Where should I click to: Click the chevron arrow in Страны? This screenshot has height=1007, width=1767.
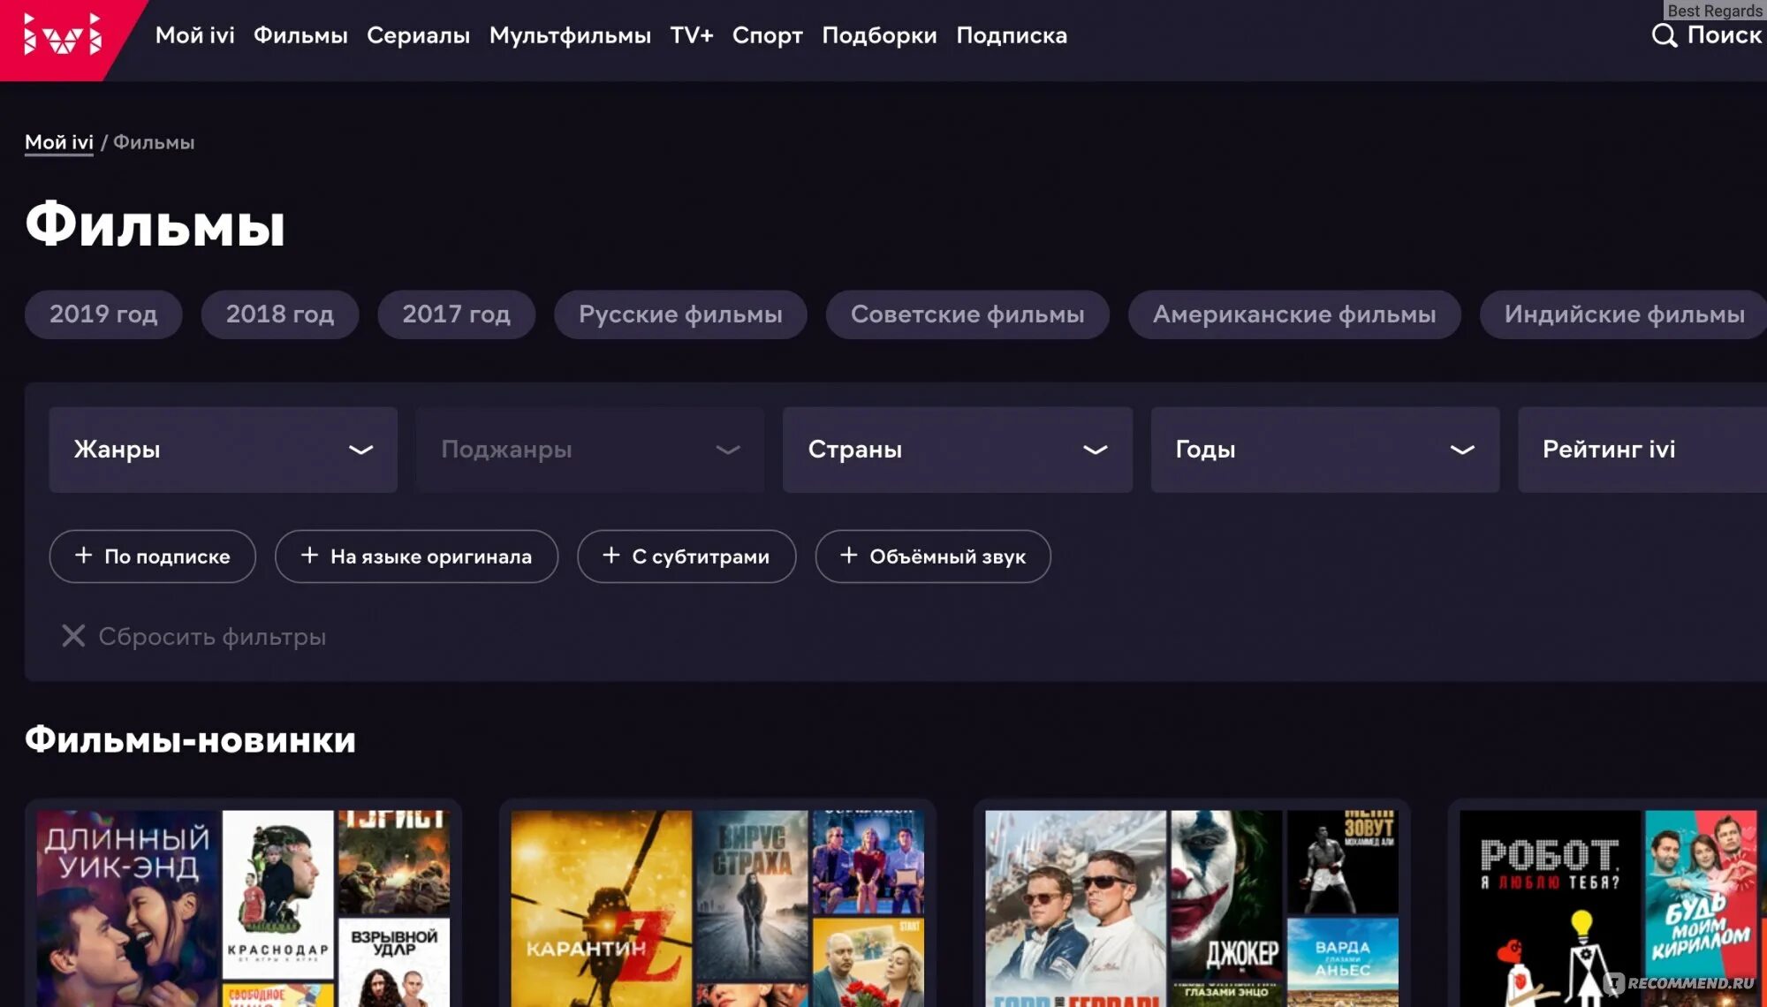click(x=1096, y=450)
